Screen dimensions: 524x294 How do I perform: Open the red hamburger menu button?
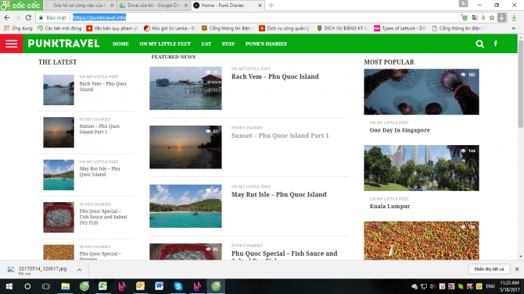[12, 44]
